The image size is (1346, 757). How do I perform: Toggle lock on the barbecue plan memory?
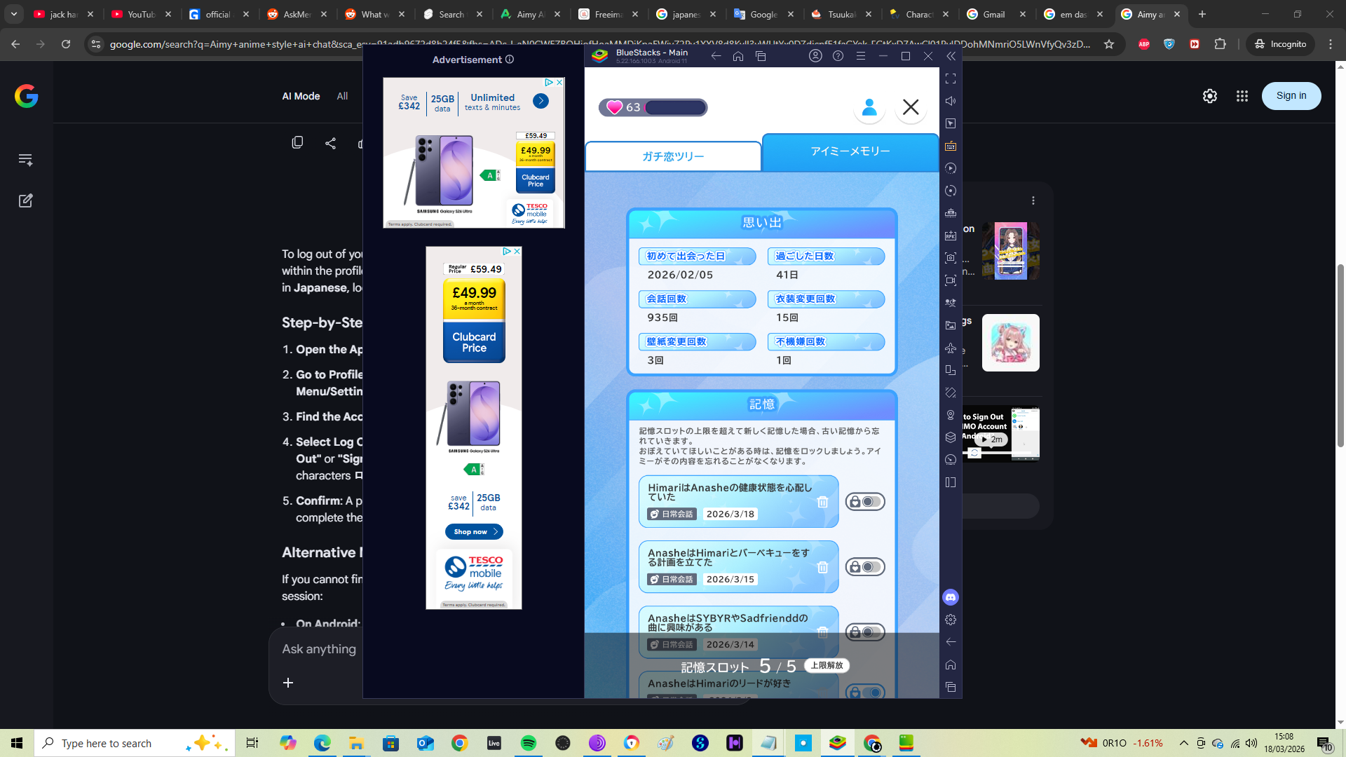865,567
